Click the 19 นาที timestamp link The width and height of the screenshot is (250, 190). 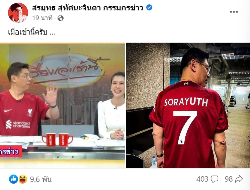point(43,18)
